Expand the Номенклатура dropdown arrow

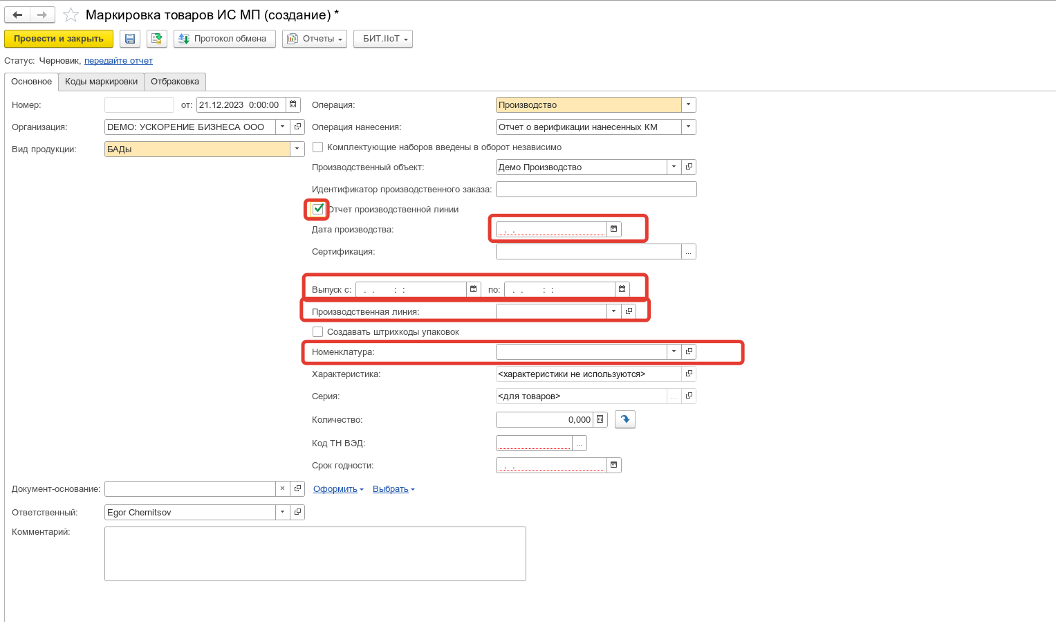(x=674, y=351)
